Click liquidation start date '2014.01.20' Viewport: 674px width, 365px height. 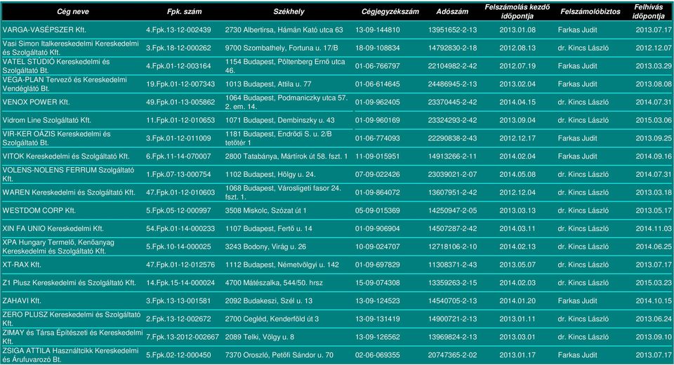pyautogui.click(x=517, y=301)
